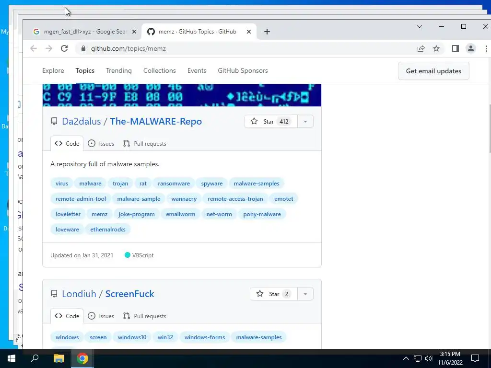Viewport: 491px width, 368px height.
Task: Select the Code tab of ScreenFuck
Action: coord(67,316)
